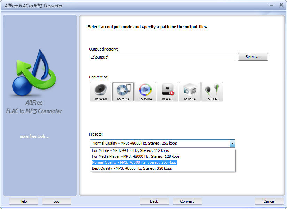The width and height of the screenshot is (287, 209).
Task: Minimize the converter window
Action: coord(271,5)
